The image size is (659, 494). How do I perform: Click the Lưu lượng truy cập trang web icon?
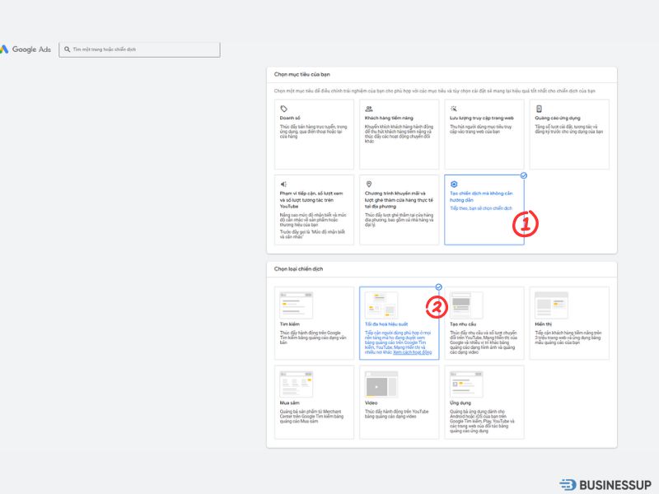[454, 109]
